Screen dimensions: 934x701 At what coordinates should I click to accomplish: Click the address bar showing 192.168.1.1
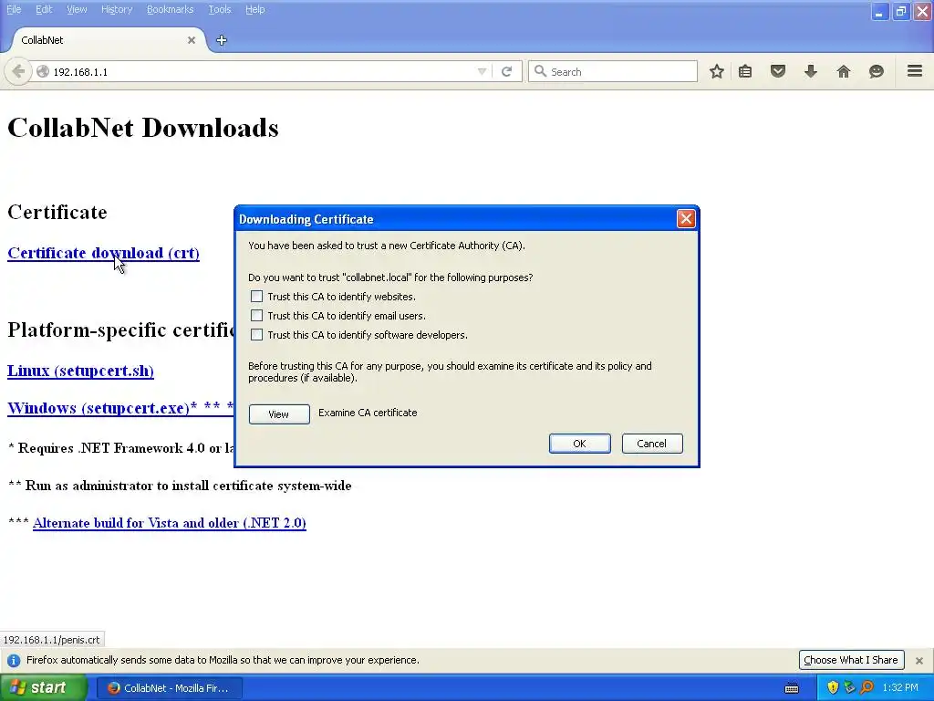point(262,71)
